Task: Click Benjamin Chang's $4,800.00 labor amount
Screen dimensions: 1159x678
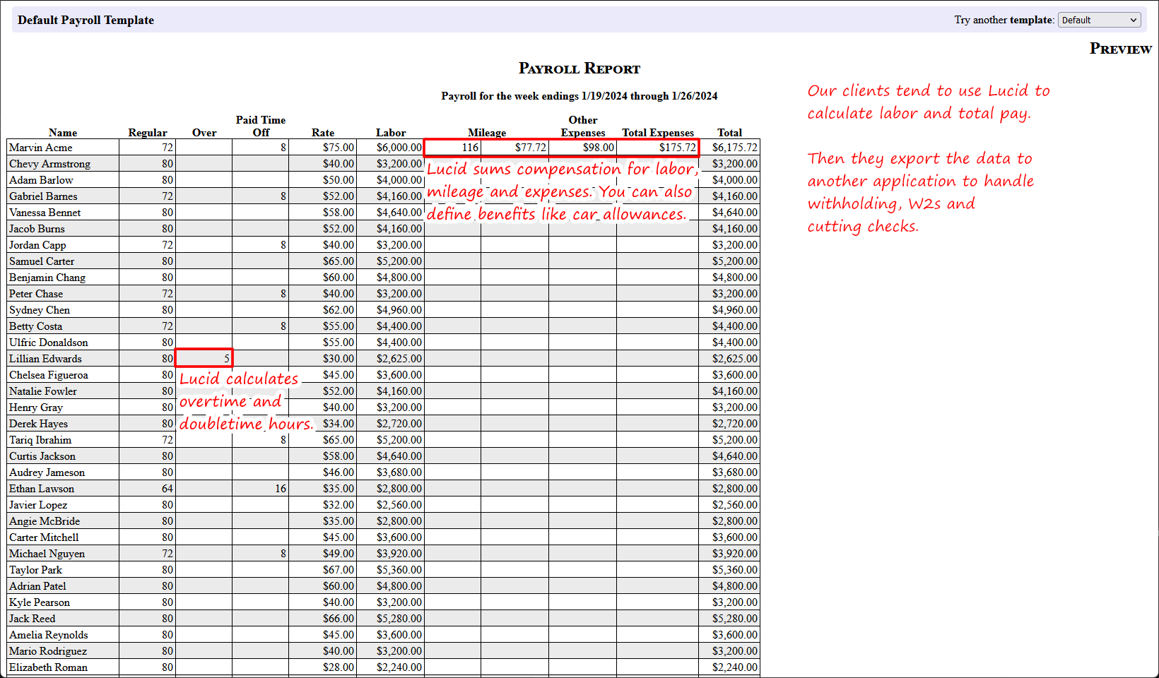Action: [390, 278]
